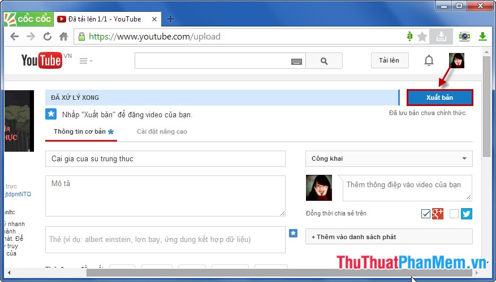
Task: Maximize the browser window
Action: 459,6
